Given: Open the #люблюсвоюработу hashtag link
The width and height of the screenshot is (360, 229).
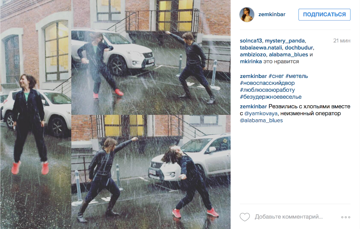Looking at the screenshot, I should click(x=267, y=90).
